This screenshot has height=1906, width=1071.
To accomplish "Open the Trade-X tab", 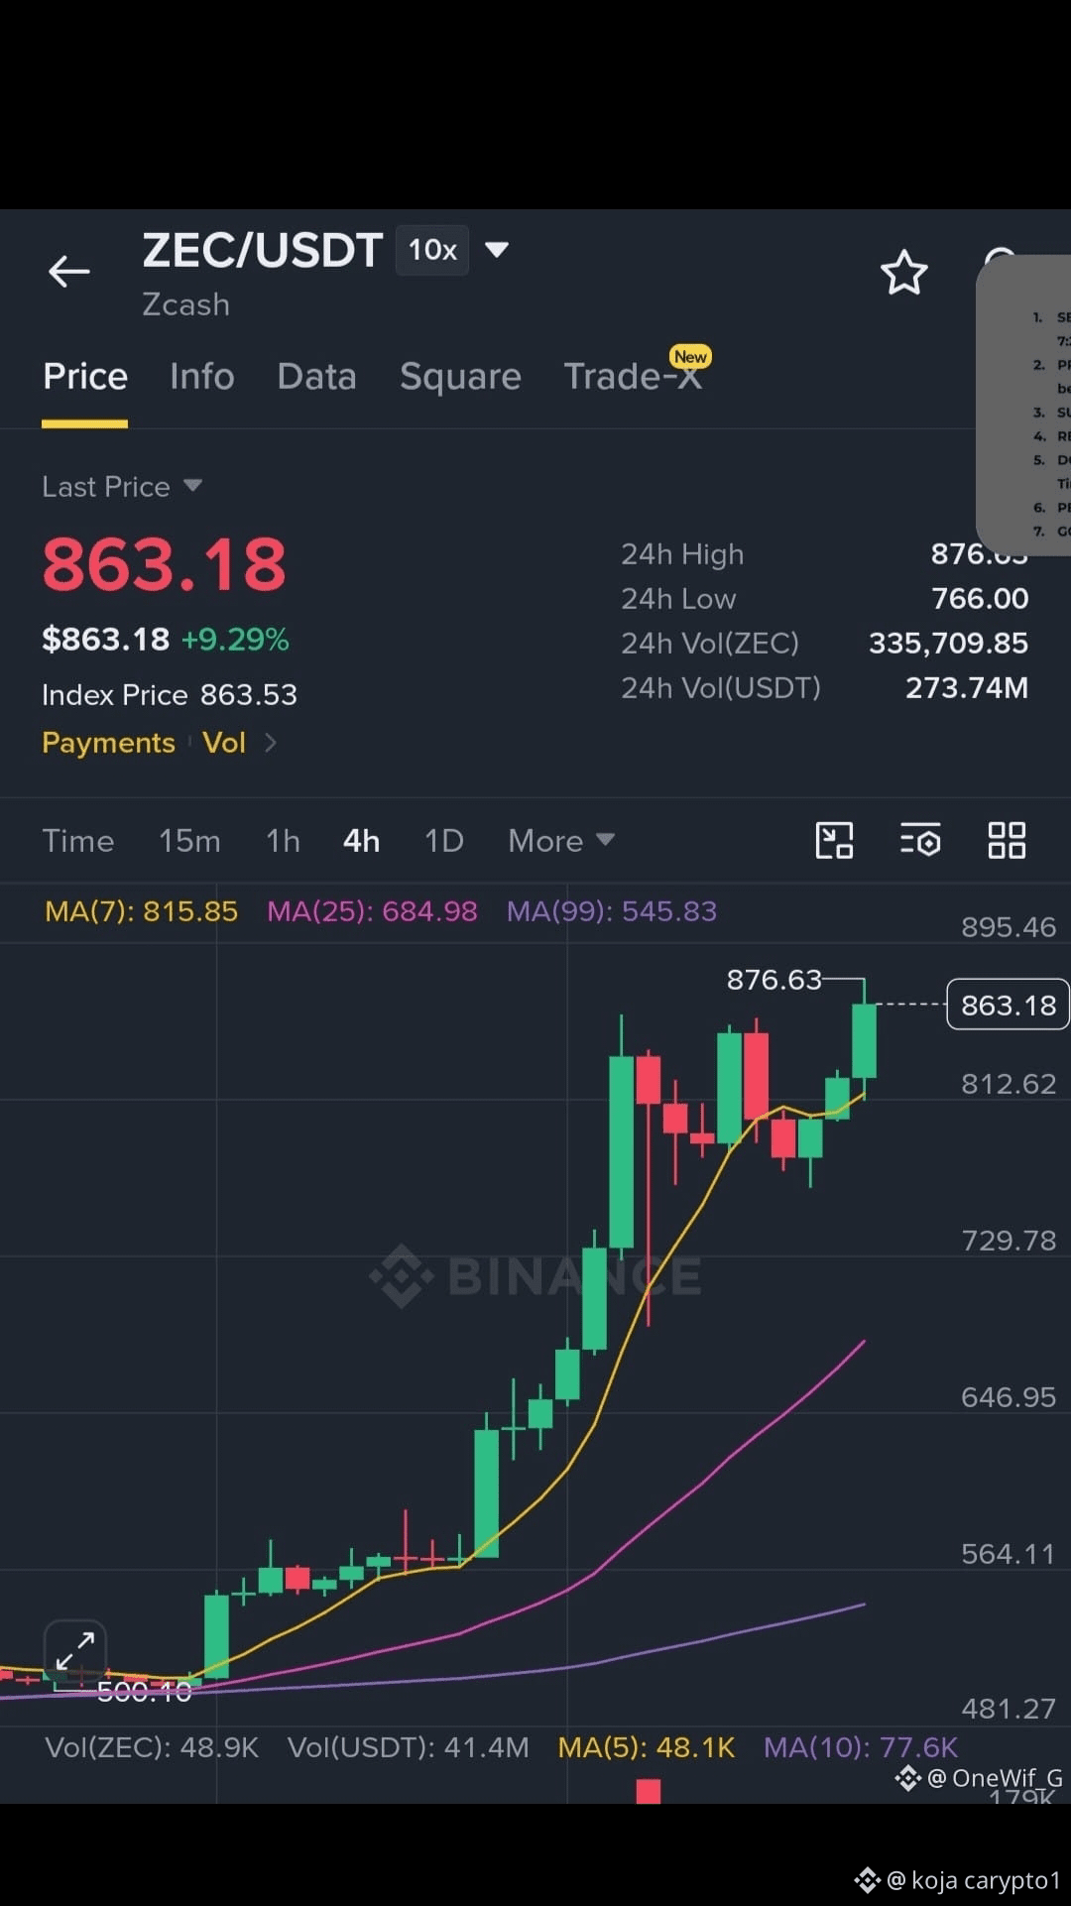I will click(x=633, y=377).
